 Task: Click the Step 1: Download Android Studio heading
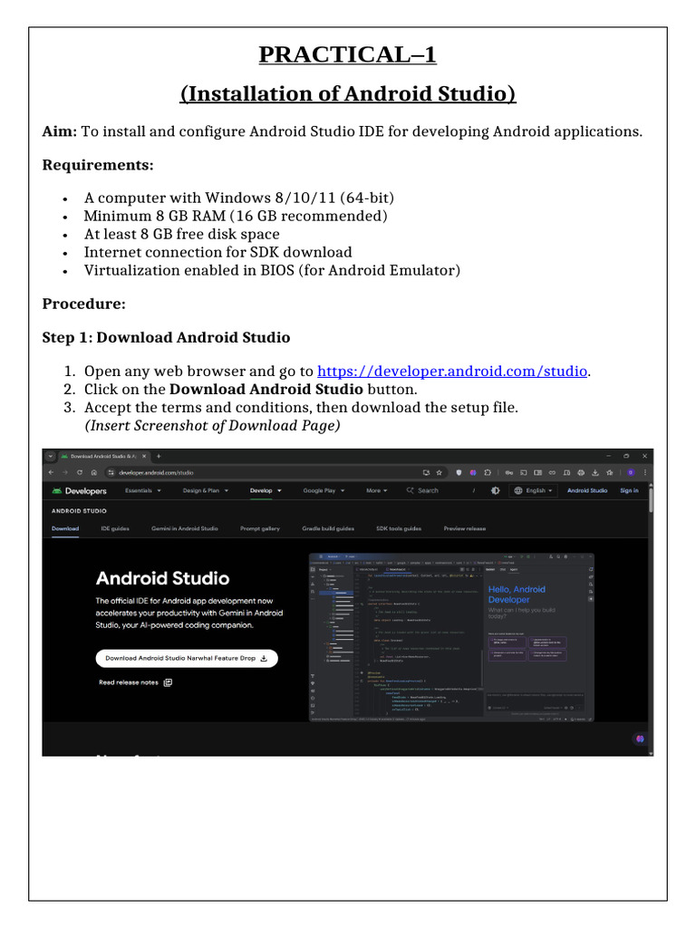pos(166,337)
